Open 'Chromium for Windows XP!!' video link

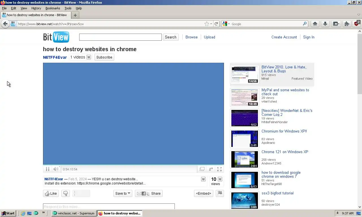284,131
